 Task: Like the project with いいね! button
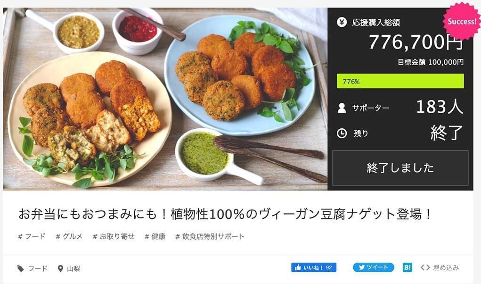[313, 267]
